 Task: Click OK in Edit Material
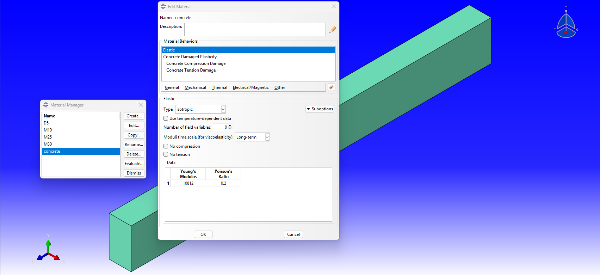[203, 234]
